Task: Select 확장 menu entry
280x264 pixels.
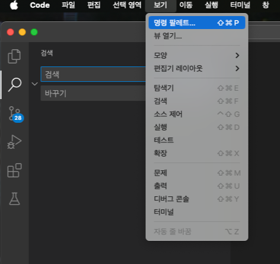Action: (197, 153)
